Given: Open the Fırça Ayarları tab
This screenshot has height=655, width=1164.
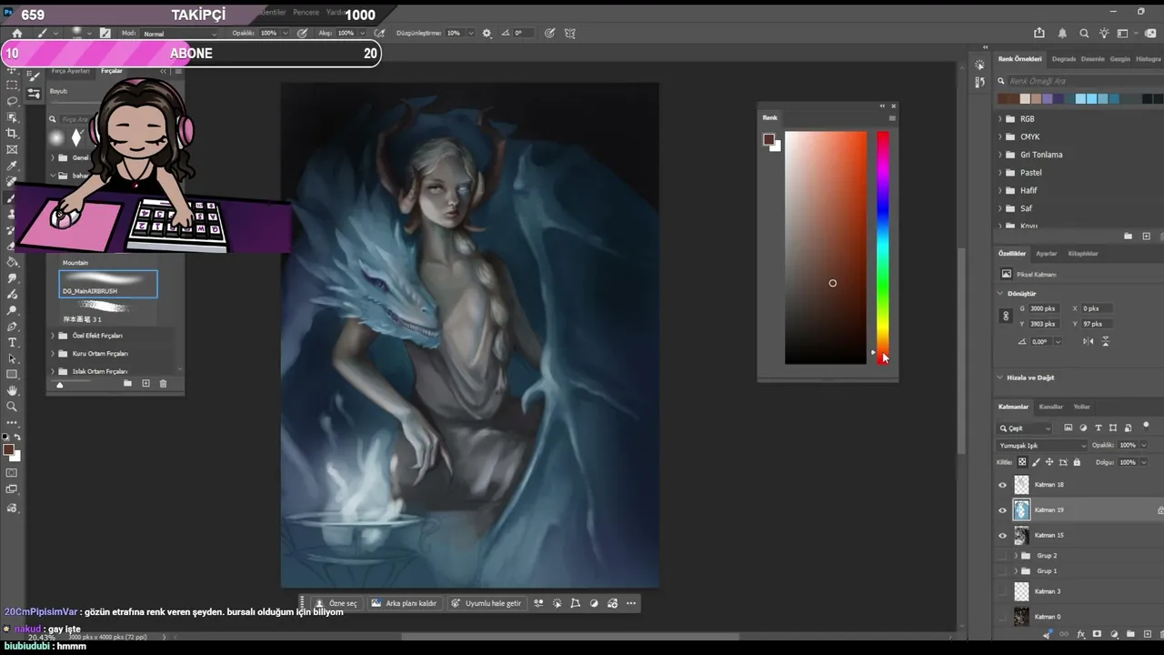Looking at the screenshot, I should (71, 71).
